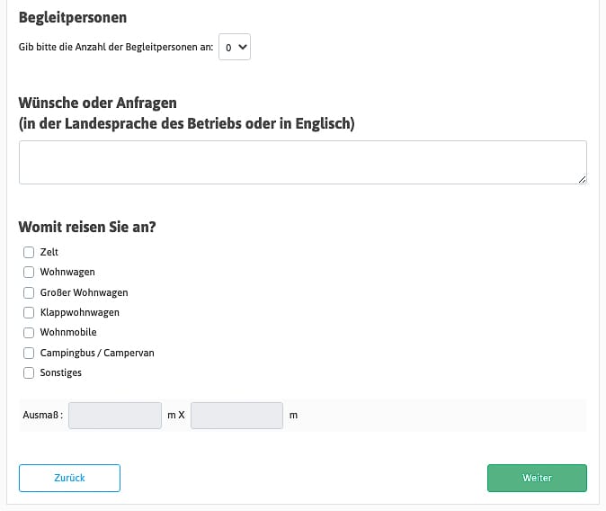Image resolution: width=606 pixels, height=511 pixels.
Task: Click the Wünsche oder Anfragen text area
Action: coord(302,162)
